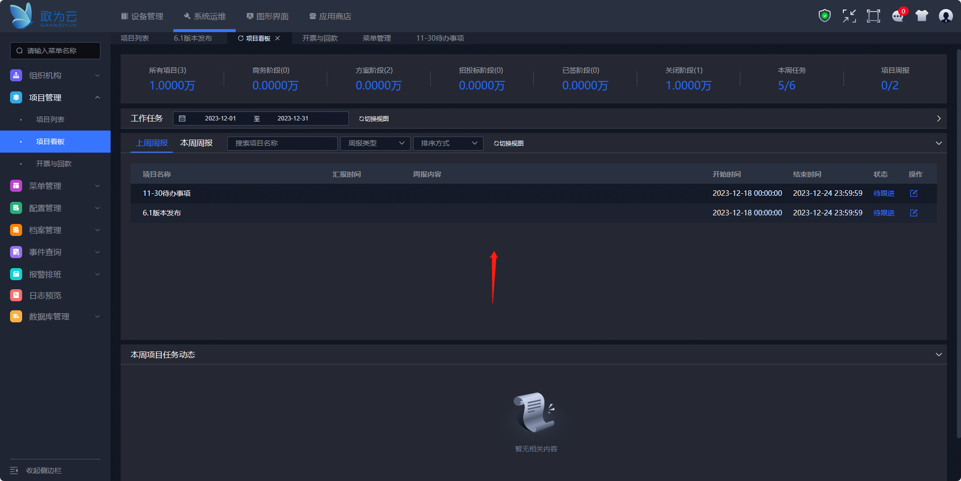Collapse the 项目管理 menu chevron
The height and width of the screenshot is (481, 961).
(x=98, y=97)
